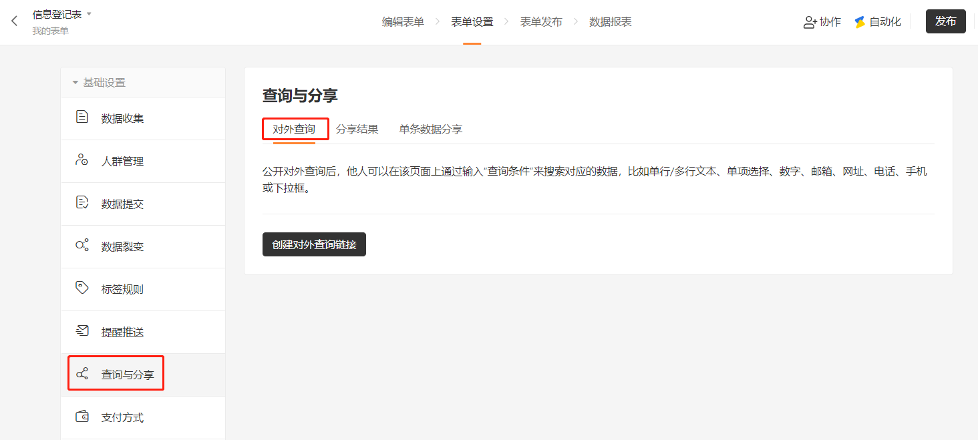The width and height of the screenshot is (978, 440).
Task: Open the 人群管理 settings label
Action: pyautogui.click(x=122, y=162)
